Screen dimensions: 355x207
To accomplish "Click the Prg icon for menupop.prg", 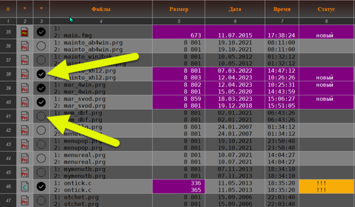I will point(24,144).
